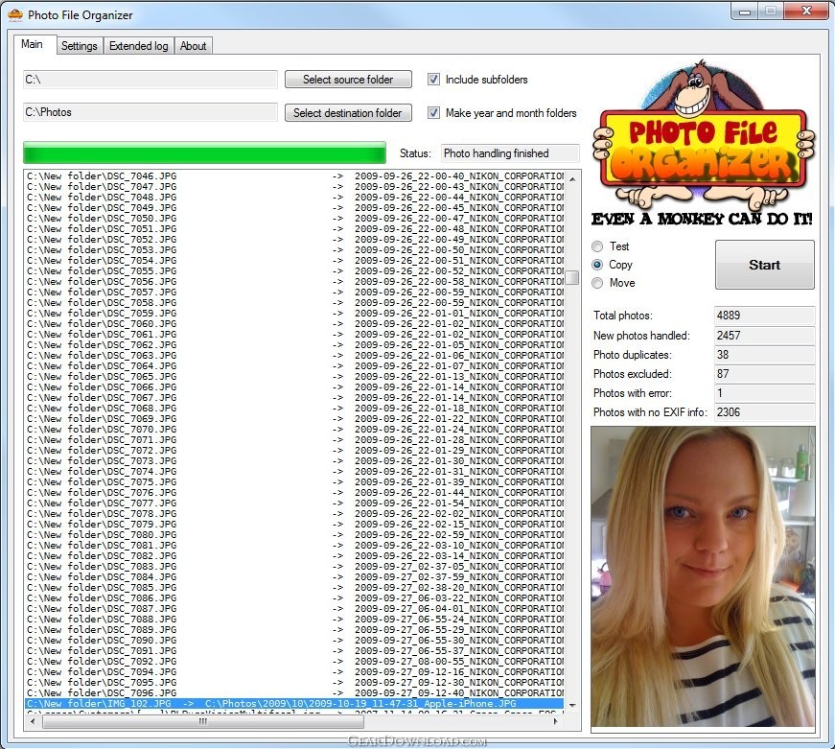Screen dimensions: 835x749
Task: Click Photos excluded value 87
Action: click(764, 374)
